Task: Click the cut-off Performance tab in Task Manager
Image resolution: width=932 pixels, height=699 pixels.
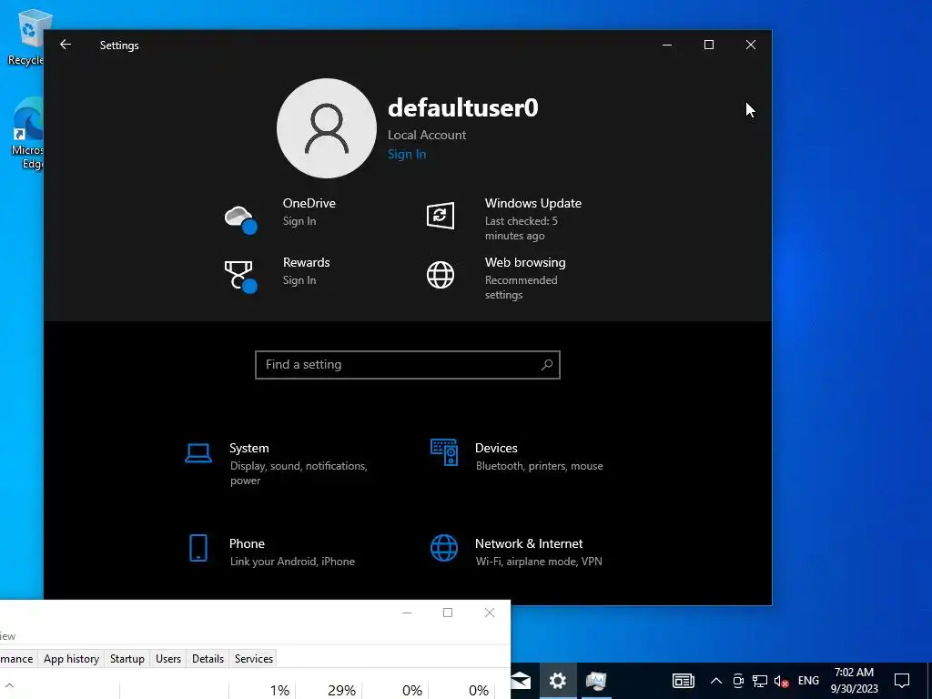Action: pyautogui.click(x=18, y=659)
